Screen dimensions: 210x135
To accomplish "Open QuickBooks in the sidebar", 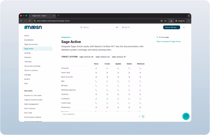I will (29, 40).
